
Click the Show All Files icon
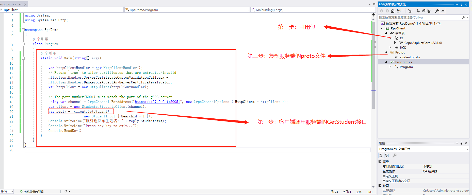pos(429,11)
